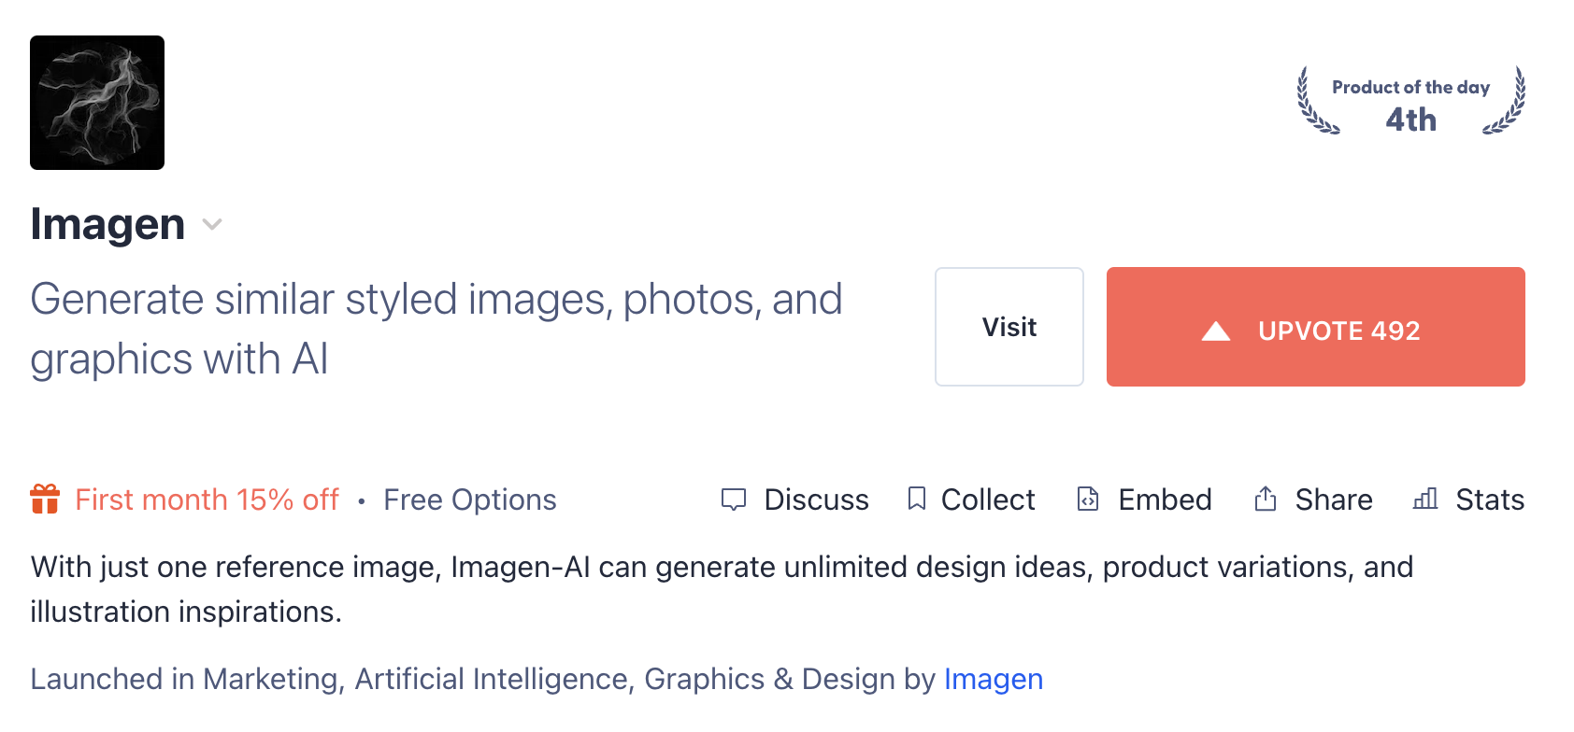1574x732 pixels.
Task: Follow the blue Imagen maker link
Action: (993, 679)
